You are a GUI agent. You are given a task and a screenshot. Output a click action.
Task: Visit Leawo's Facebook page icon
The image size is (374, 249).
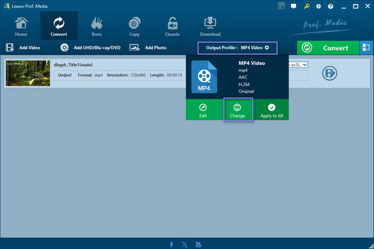[x=171, y=245]
